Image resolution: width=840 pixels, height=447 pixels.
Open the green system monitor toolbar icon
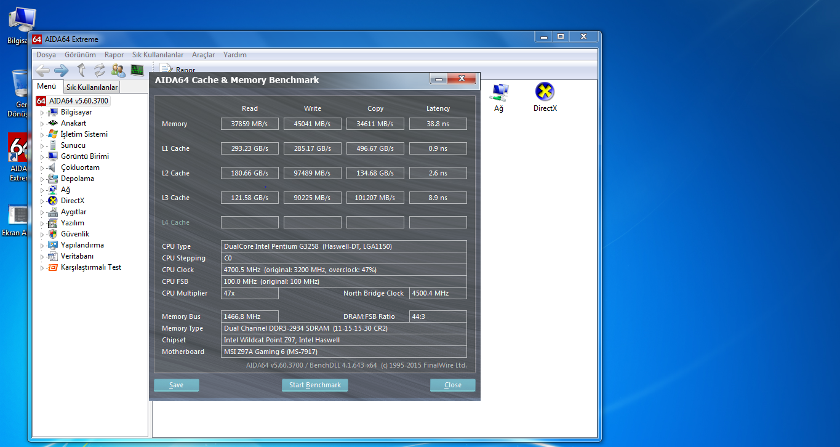point(137,70)
